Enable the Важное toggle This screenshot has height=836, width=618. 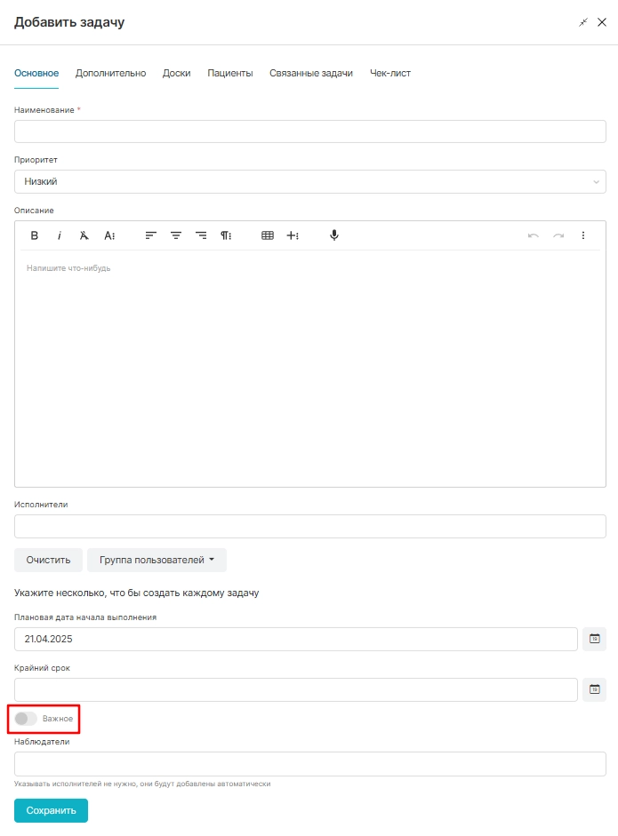point(26,719)
